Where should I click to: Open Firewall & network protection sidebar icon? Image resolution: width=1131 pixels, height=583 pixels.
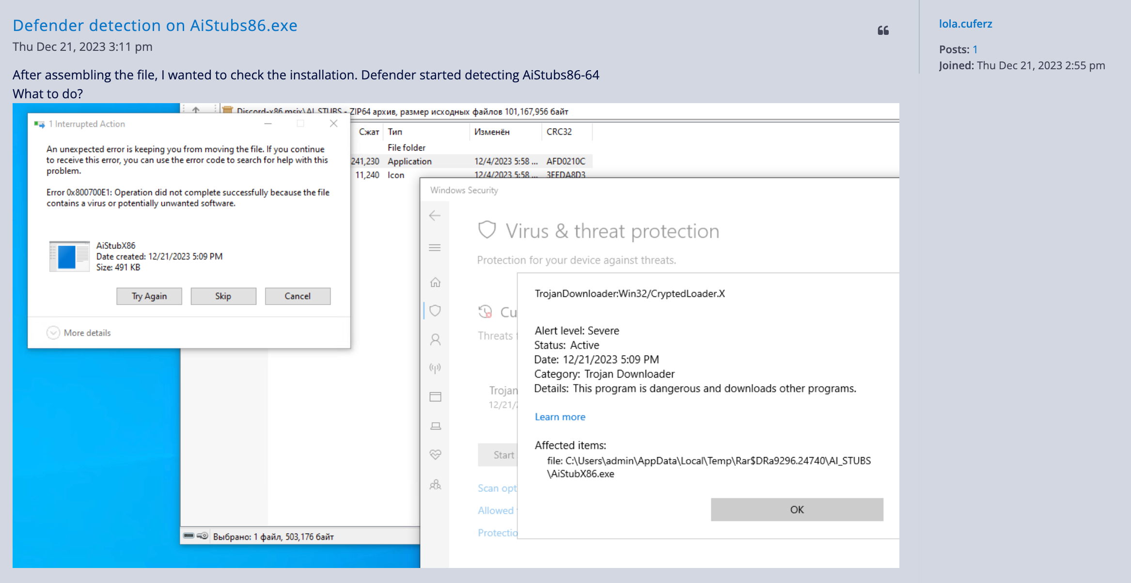(x=435, y=368)
